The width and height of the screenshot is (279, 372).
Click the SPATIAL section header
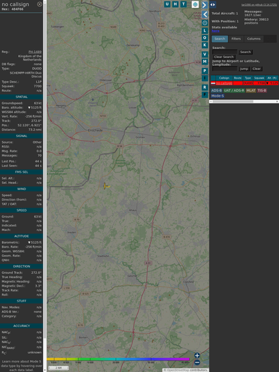pos(21,97)
